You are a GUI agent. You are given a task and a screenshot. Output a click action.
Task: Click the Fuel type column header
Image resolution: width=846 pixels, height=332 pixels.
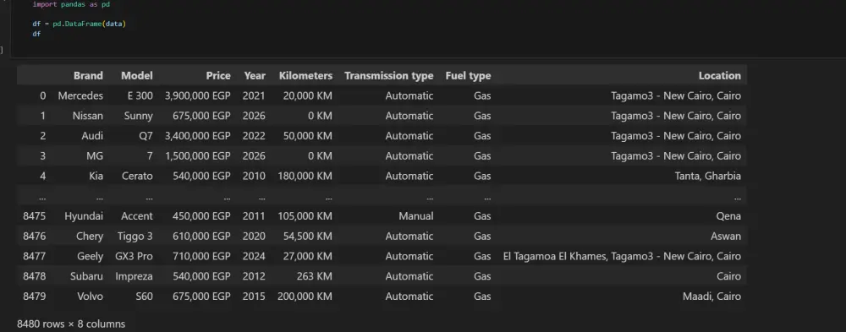468,76
